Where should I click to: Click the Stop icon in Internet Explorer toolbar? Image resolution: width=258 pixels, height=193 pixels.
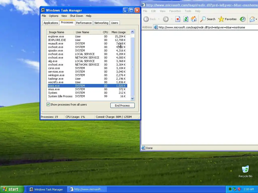(178, 19)
